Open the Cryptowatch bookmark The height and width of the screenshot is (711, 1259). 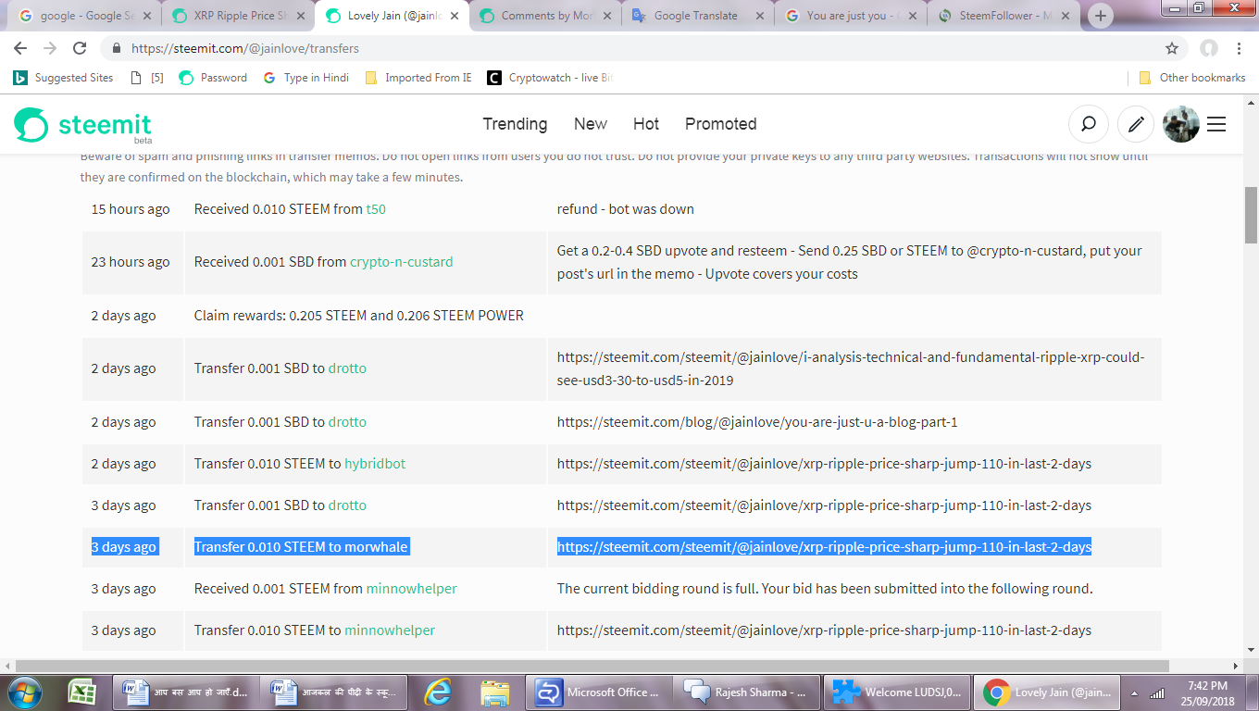tap(550, 78)
